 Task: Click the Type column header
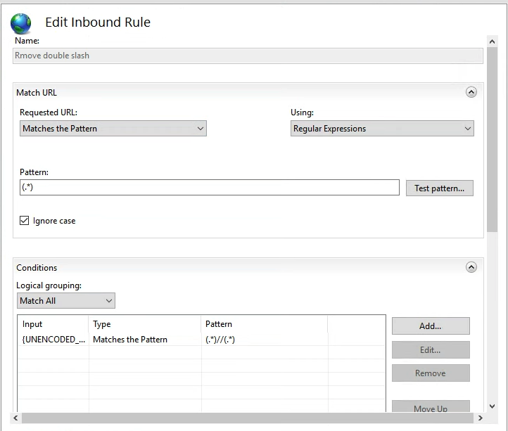point(145,324)
